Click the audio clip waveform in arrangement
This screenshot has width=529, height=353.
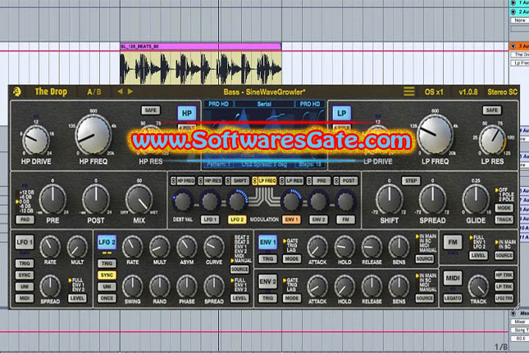coord(201,67)
